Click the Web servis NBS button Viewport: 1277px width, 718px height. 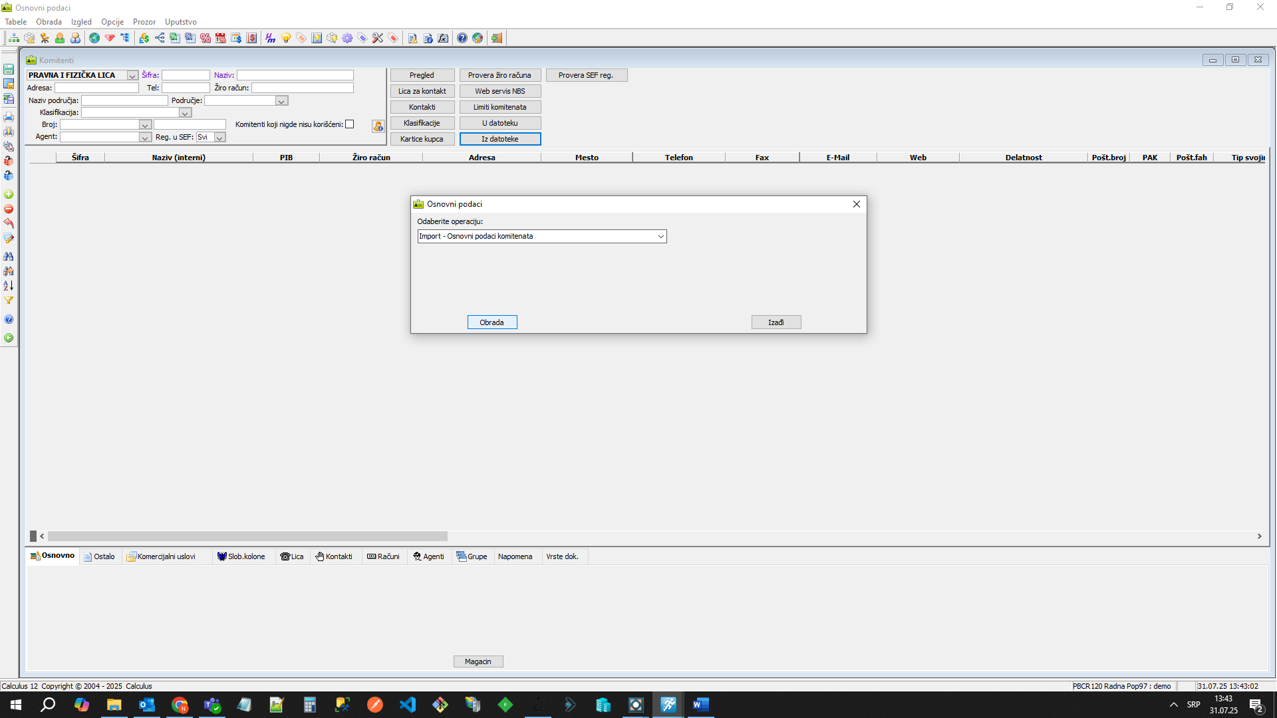500,92
